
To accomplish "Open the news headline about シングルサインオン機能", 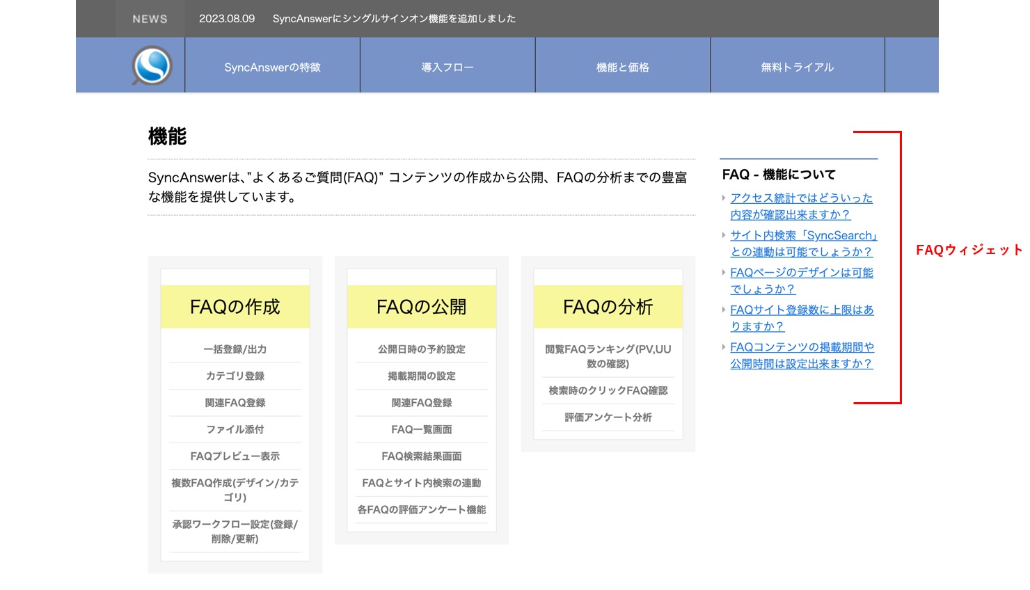I will point(394,19).
